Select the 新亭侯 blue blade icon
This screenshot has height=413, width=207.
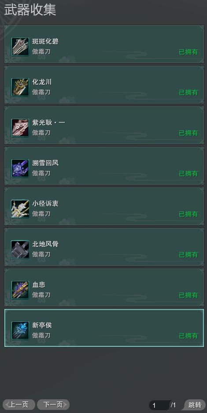tap(20, 331)
